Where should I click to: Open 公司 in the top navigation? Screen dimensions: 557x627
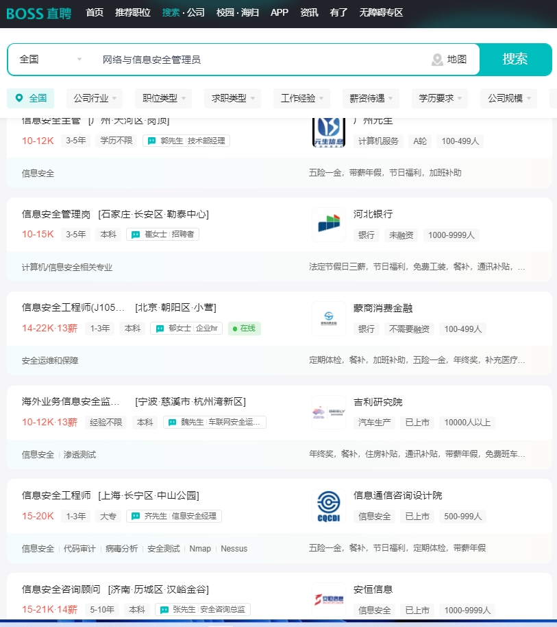click(x=196, y=13)
